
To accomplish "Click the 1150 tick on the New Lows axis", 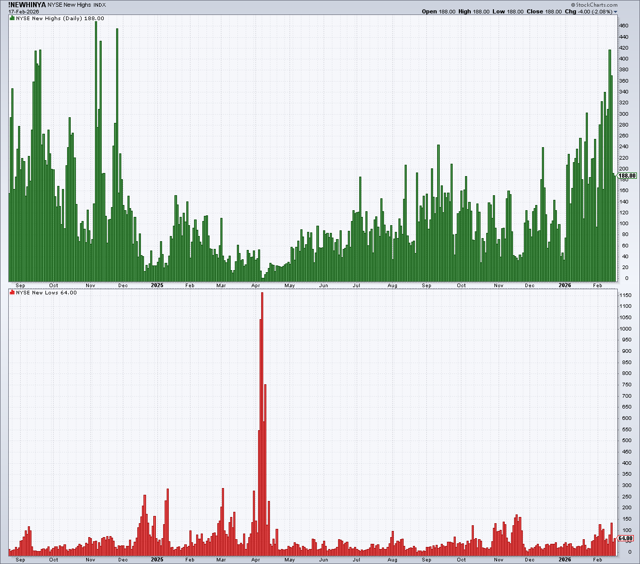I will [625, 295].
